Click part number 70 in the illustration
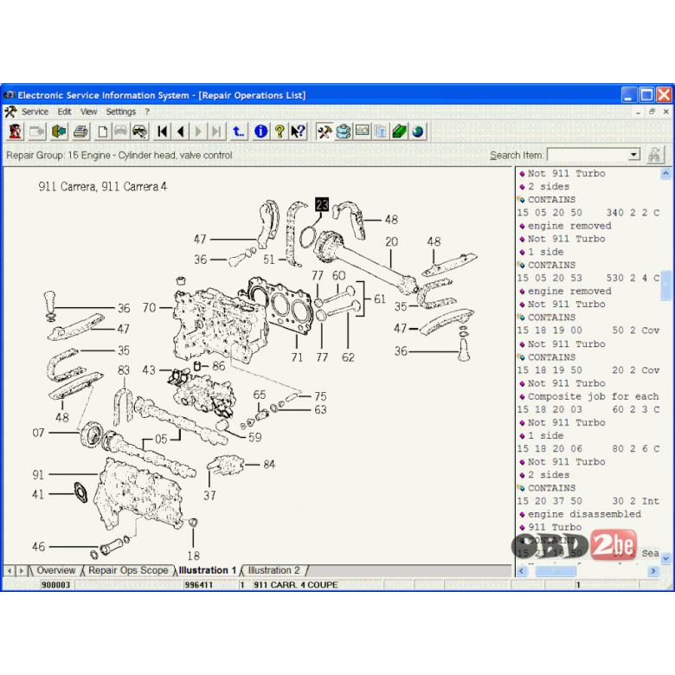The image size is (675, 675). click(x=149, y=308)
